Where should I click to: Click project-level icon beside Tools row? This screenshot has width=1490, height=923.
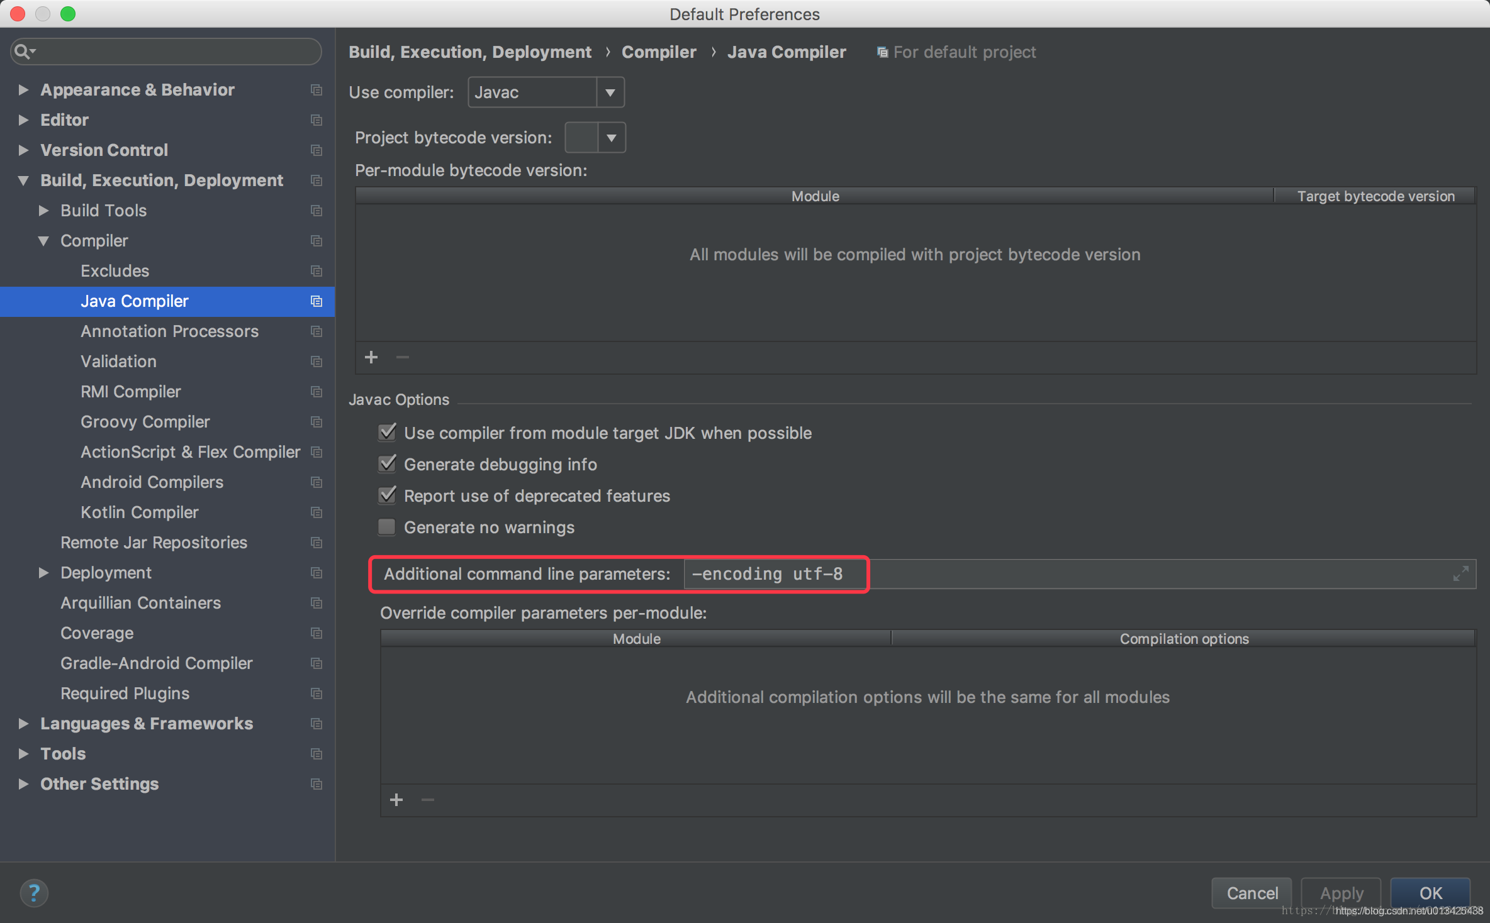pyautogui.click(x=316, y=754)
